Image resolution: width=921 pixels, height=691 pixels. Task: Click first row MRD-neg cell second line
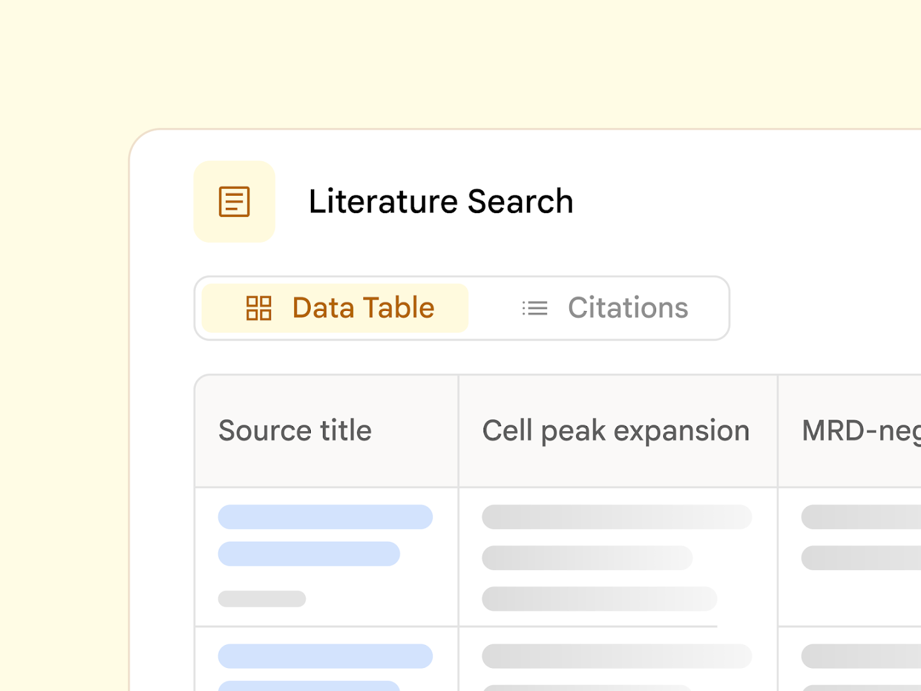pyautogui.click(x=861, y=558)
